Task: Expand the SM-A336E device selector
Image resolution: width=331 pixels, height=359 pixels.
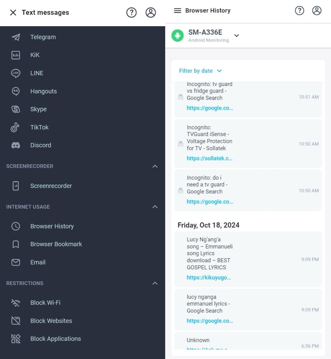Action: point(236,36)
